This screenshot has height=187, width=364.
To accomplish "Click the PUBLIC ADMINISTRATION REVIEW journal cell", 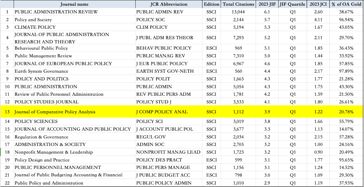I will (56, 12).
